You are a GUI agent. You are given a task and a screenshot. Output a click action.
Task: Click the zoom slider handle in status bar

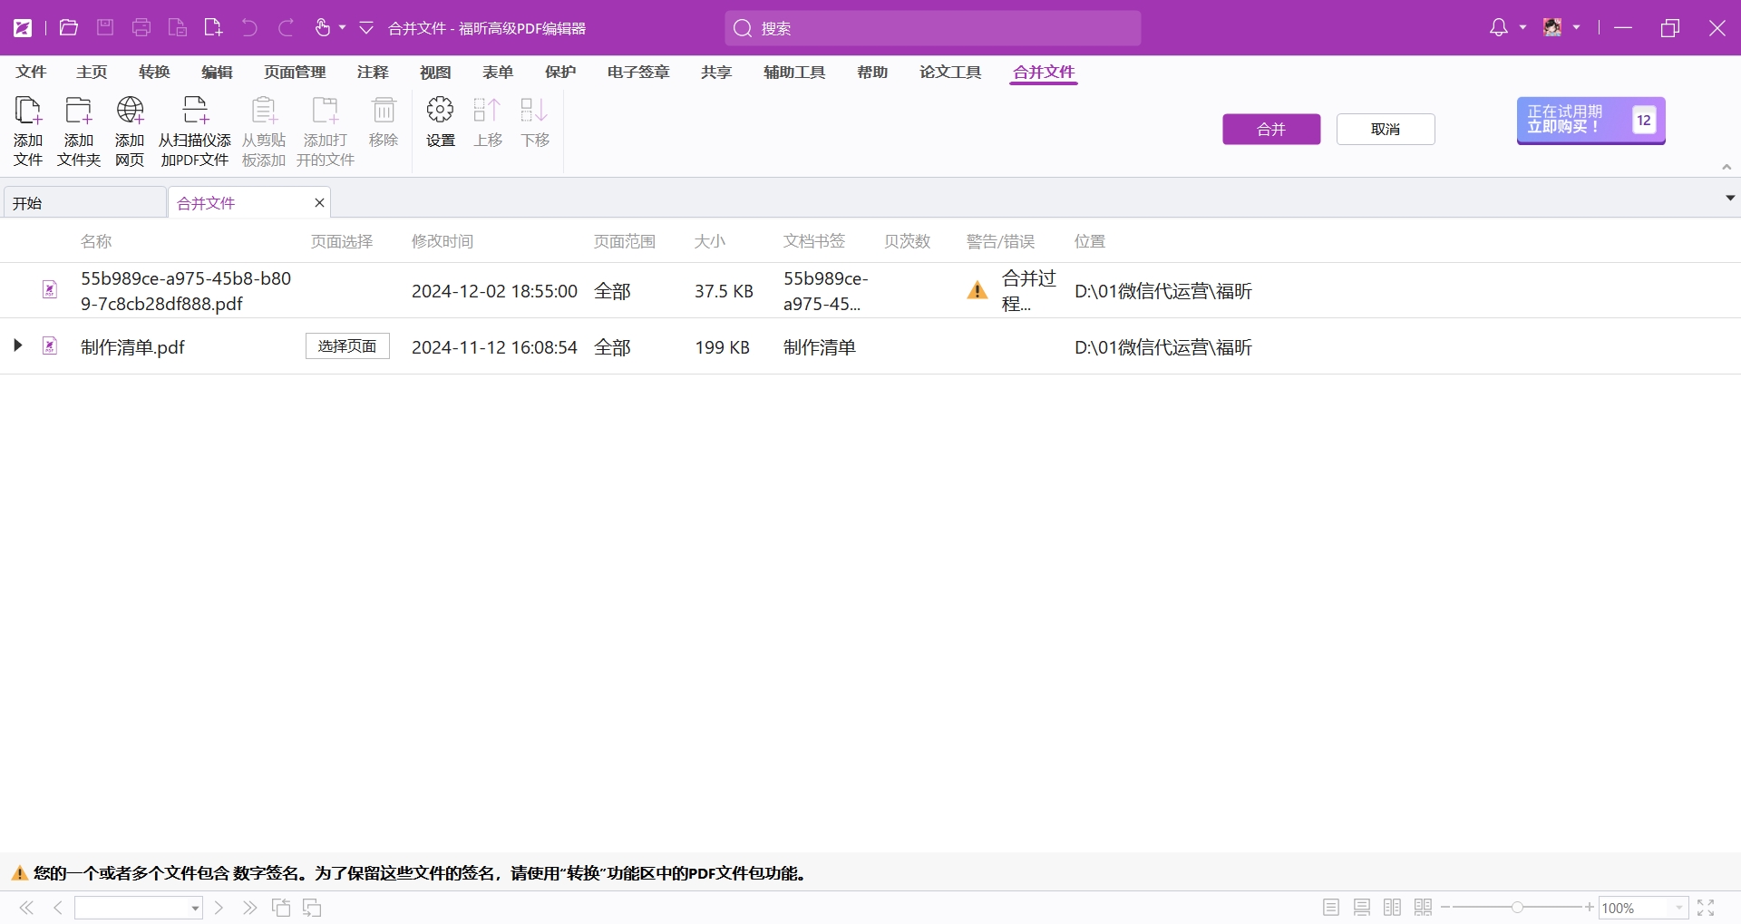(1517, 907)
